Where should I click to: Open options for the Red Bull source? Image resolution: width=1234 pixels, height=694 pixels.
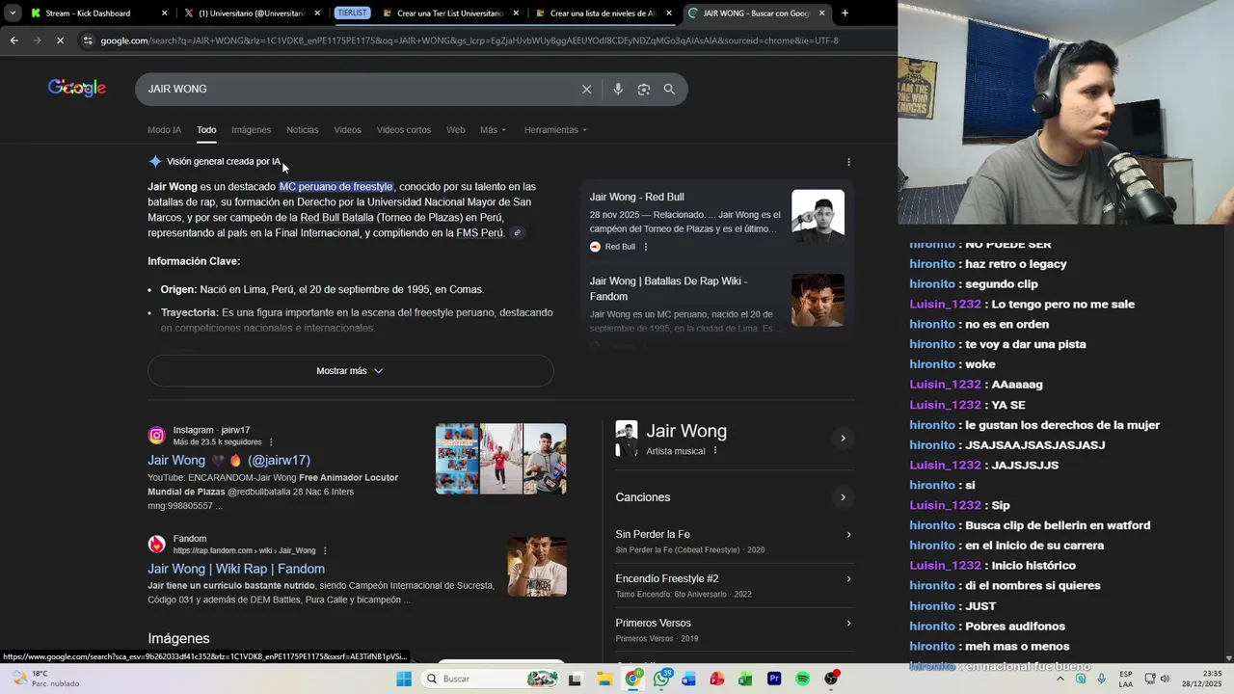(646, 247)
